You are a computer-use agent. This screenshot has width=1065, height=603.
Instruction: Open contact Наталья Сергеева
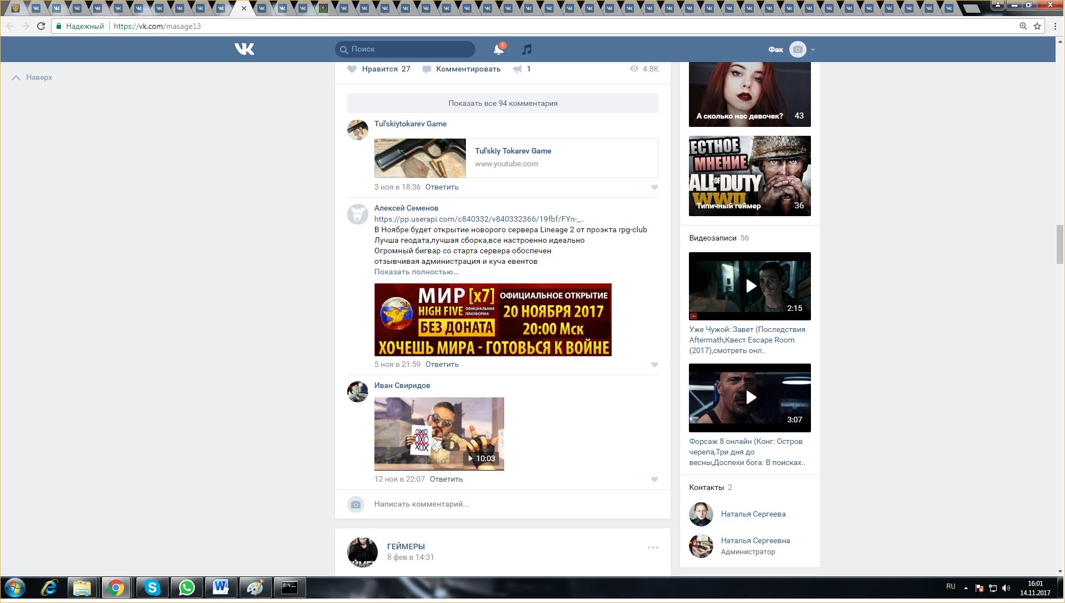click(753, 514)
